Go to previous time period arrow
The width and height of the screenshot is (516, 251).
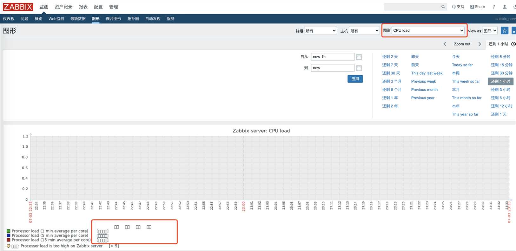(445, 44)
